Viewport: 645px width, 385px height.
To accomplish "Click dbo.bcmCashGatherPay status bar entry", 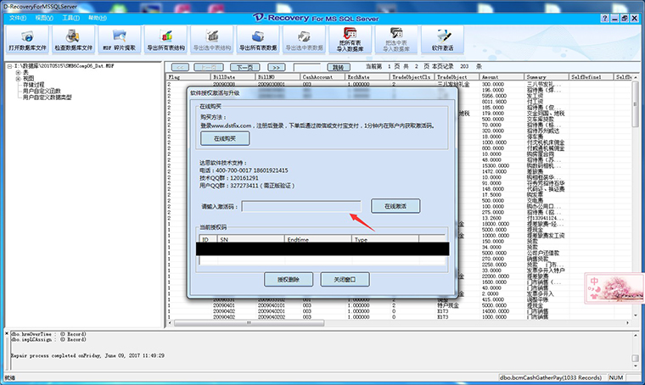I will [x=551, y=377].
